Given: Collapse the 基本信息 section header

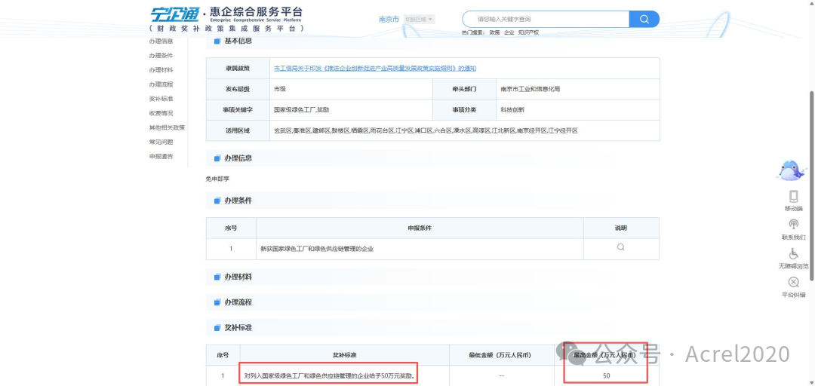Looking at the screenshot, I should pyautogui.click(x=433, y=41).
